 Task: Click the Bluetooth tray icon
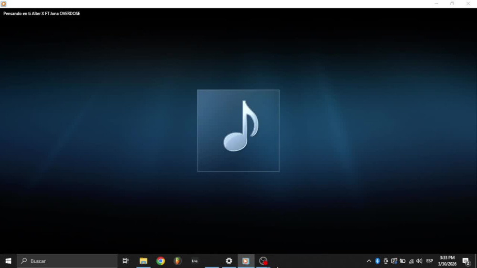[377, 261]
